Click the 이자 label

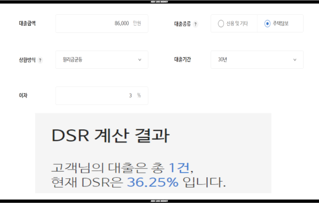pyautogui.click(x=23, y=95)
